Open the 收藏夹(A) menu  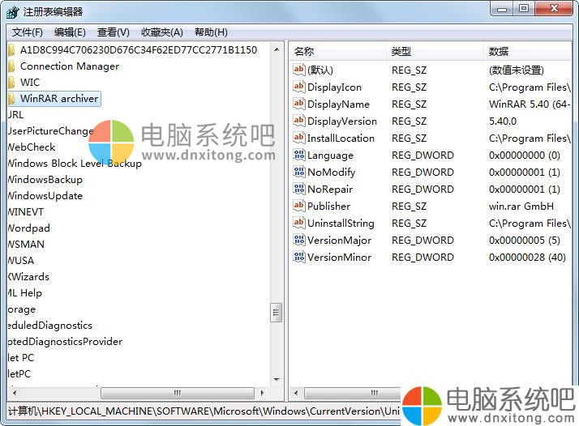[162, 32]
